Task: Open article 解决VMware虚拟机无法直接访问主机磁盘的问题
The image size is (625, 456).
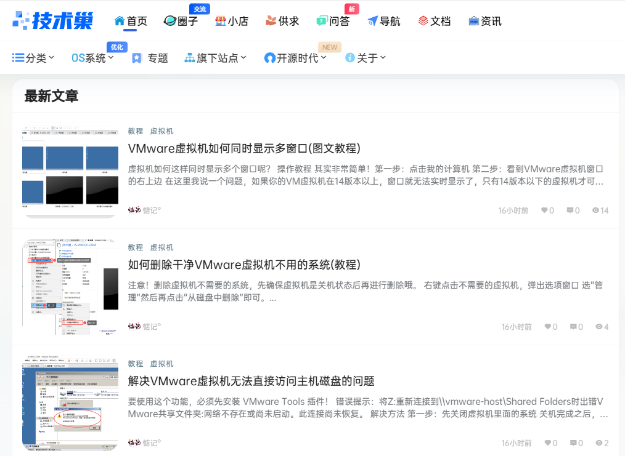Action: [x=251, y=381]
